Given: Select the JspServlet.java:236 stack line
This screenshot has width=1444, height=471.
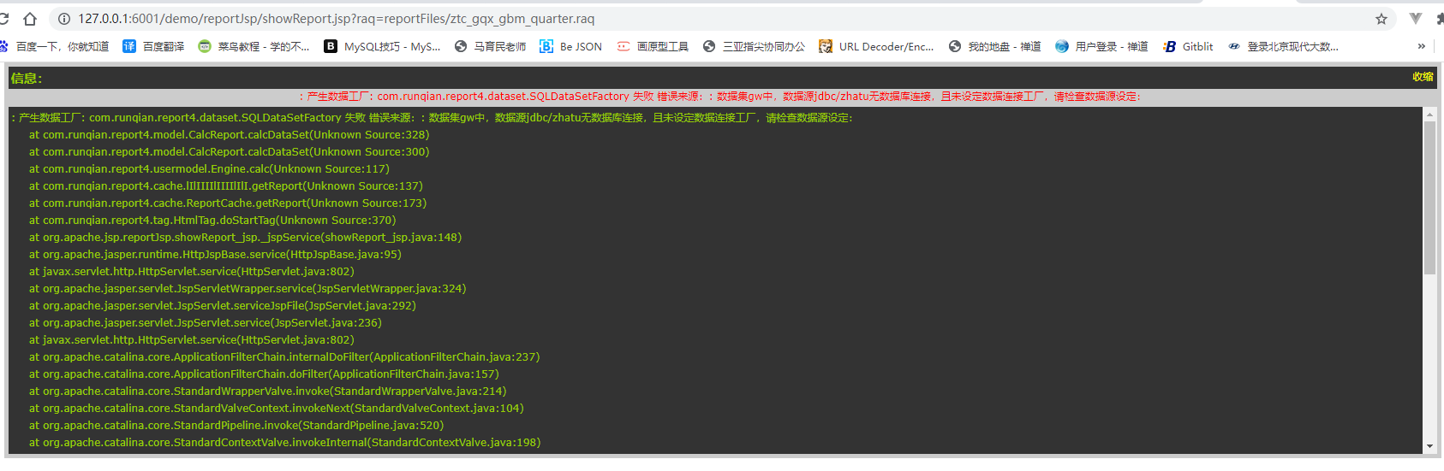Looking at the screenshot, I should tap(206, 323).
